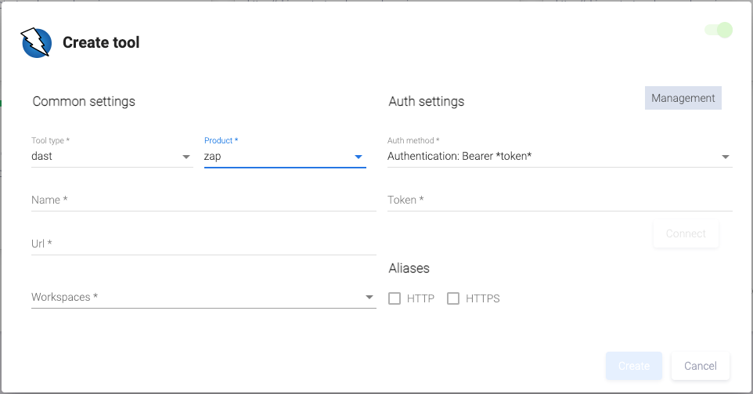753x394 pixels.
Task: Click the Create button
Action: click(x=633, y=366)
